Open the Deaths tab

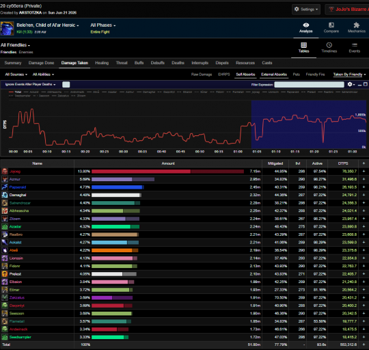pos(178,63)
